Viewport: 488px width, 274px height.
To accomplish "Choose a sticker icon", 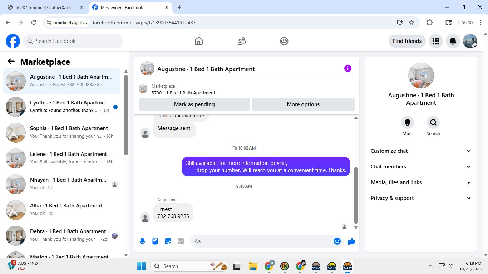I will point(168,241).
